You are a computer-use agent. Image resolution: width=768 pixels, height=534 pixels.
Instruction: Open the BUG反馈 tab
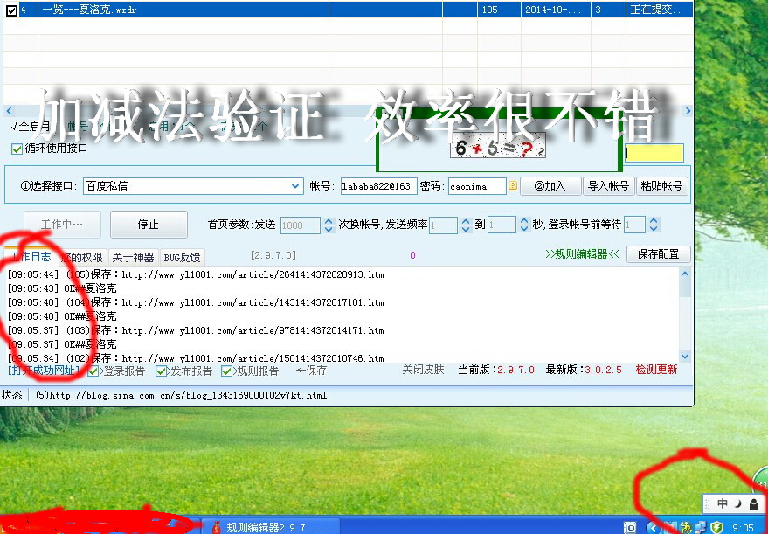pyautogui.click(x=182, y=257)
